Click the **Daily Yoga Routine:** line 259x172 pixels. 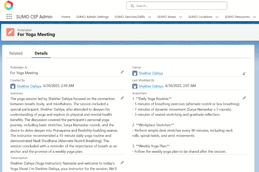point(152,99)
